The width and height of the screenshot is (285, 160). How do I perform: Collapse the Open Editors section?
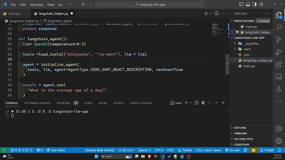(232, 21)
